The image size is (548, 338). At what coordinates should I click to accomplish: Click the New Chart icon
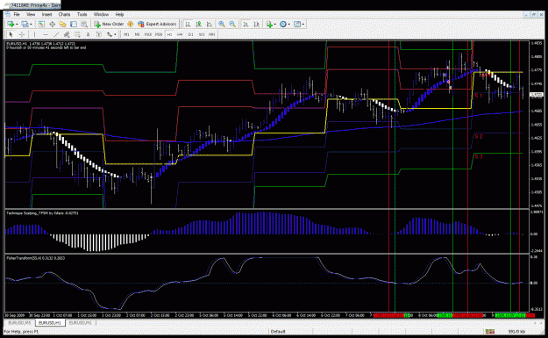11,24
